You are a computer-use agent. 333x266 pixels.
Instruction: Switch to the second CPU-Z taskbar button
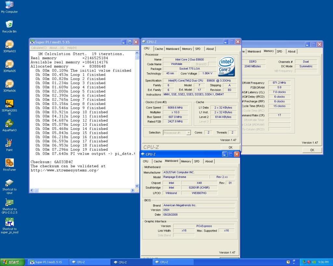tap(132, 262)
